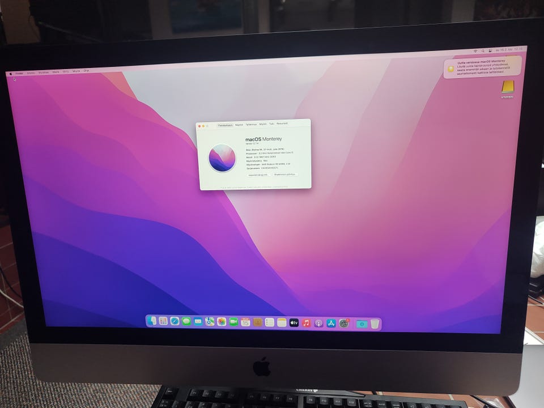Open the Ikkuna menu in the menu bar
Viewport: 544px width, 408px height.
tap(76, 71)
